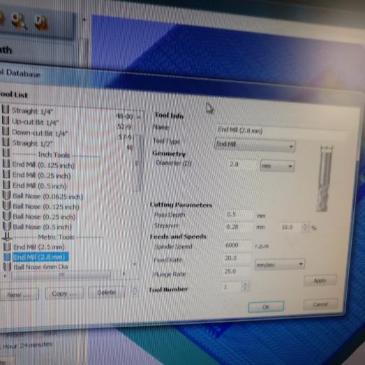Click the Apply button

tap(320, 281)
